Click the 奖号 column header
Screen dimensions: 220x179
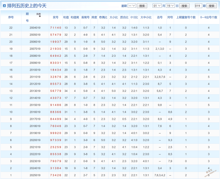click(x=55, y=17)
